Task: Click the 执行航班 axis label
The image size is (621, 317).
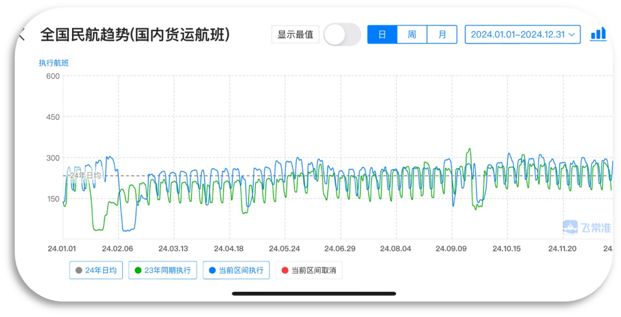Action: [x=54, y=63]
